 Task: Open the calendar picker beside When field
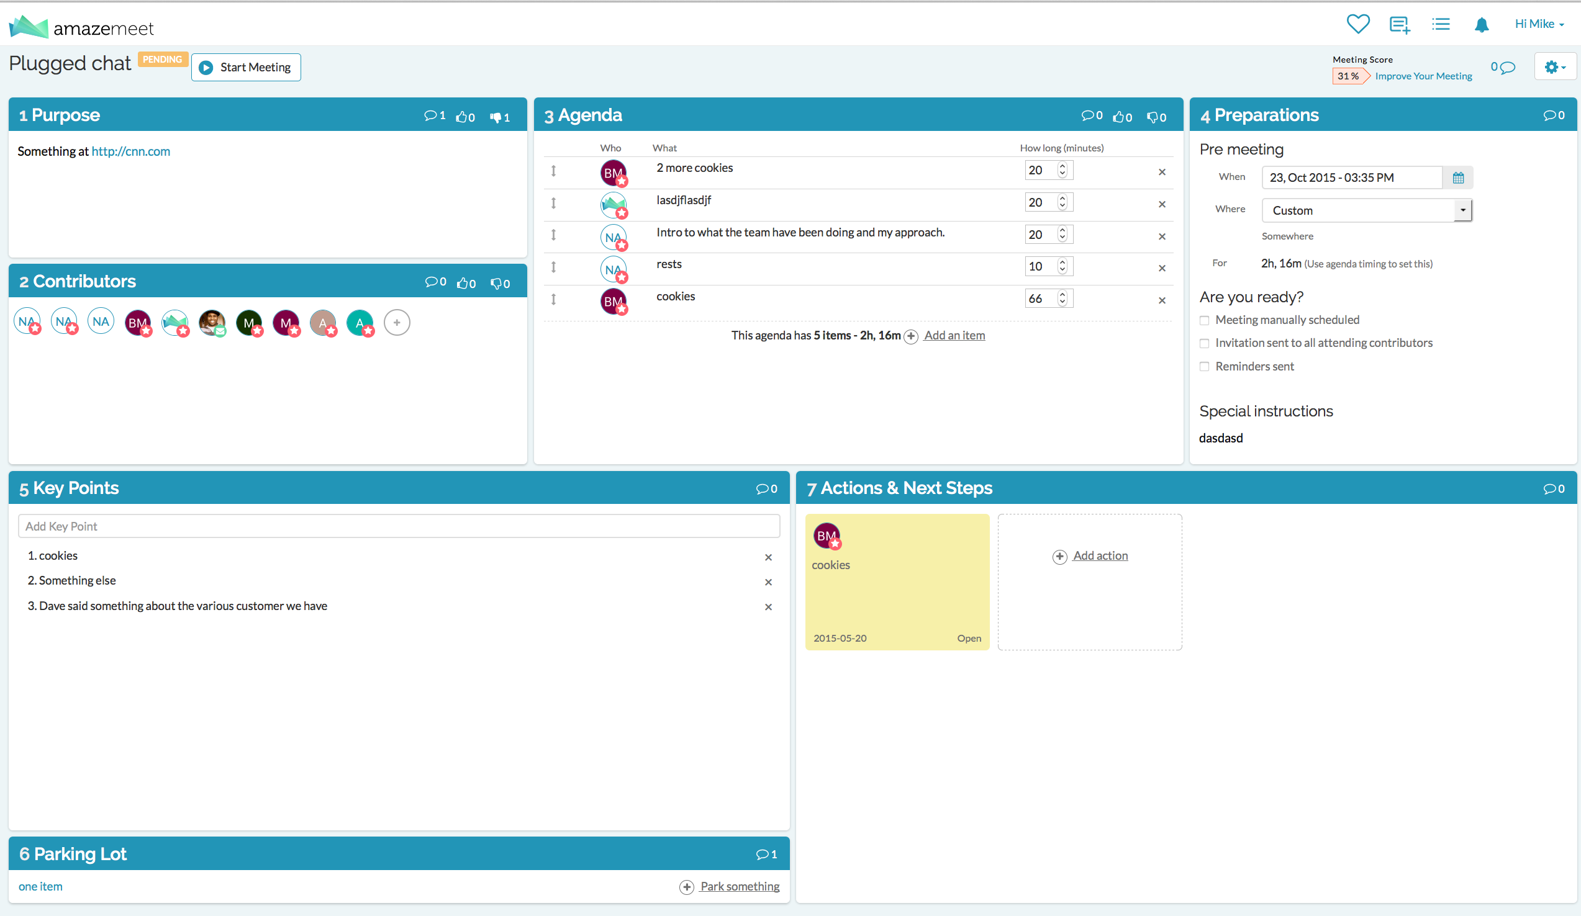1457,178
